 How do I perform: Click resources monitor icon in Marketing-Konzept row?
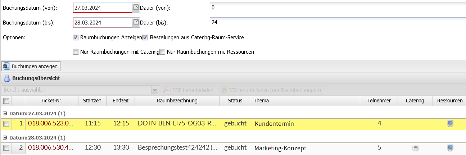click(449, 148)
